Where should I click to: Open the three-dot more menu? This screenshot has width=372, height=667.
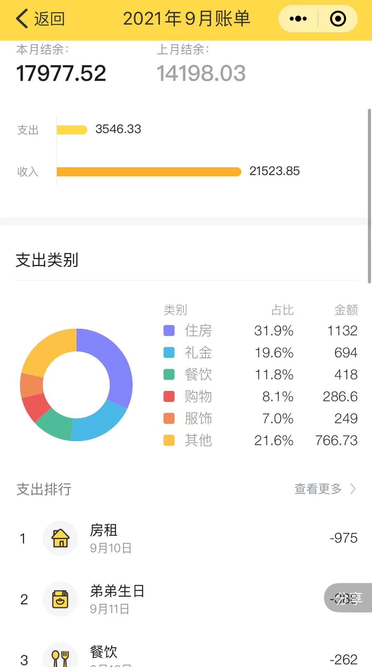pos(298,19)
